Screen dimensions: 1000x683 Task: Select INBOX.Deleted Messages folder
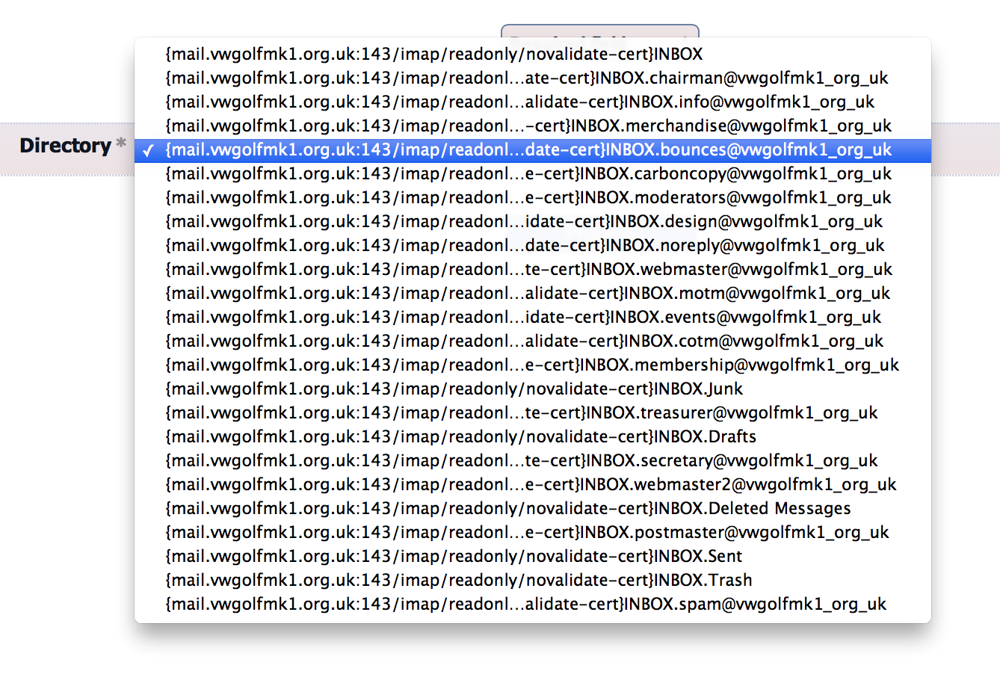pyautogui.click(x=507, y=508)
